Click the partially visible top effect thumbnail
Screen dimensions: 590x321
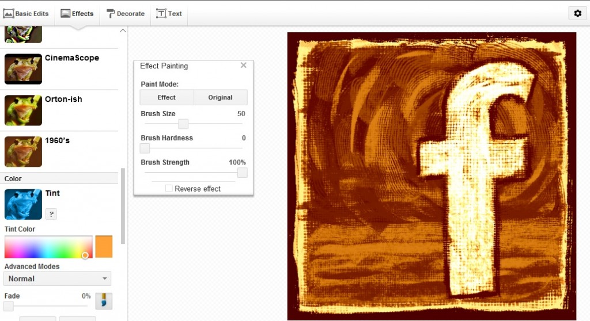(x=23, y=34)
